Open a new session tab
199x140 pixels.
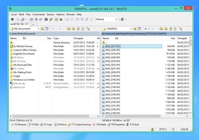33,24
